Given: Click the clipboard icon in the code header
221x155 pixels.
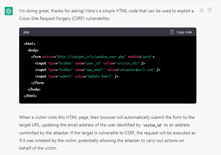Looking at the screenshot, I should [x=172, y=32].
